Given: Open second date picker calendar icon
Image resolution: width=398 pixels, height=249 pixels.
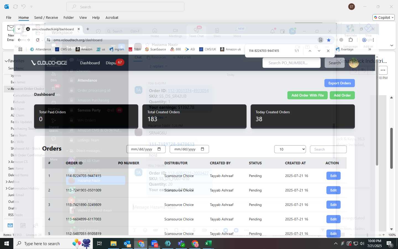Looking at the screenshot, I should [203, 149].
